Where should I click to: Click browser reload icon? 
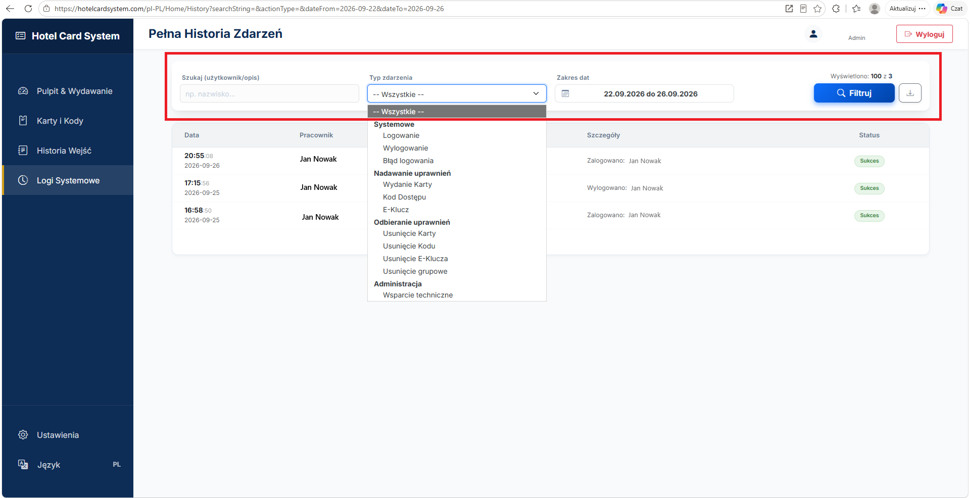[28, 9]
